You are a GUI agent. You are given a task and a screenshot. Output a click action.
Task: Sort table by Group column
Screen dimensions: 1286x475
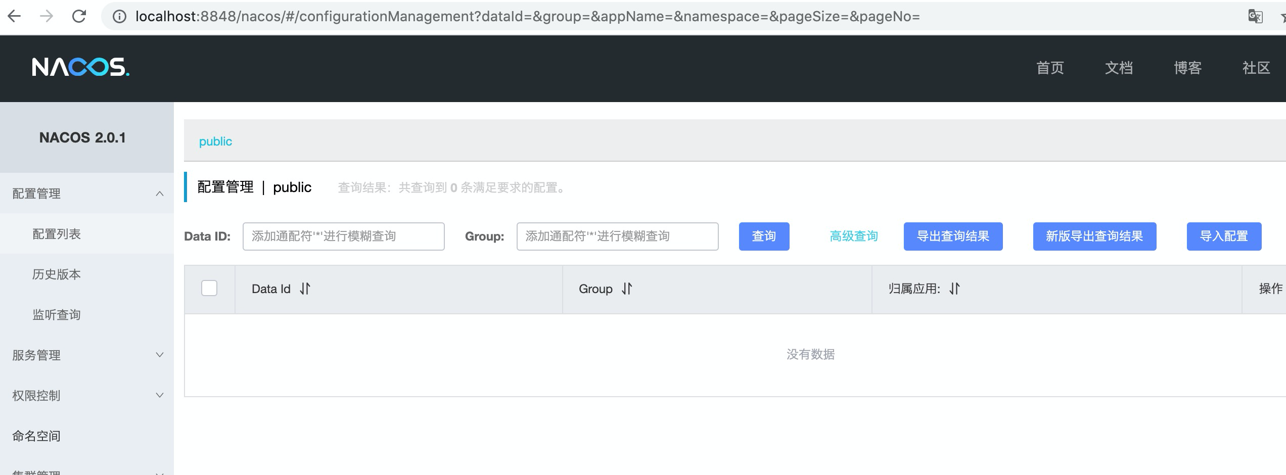point(627,289)
